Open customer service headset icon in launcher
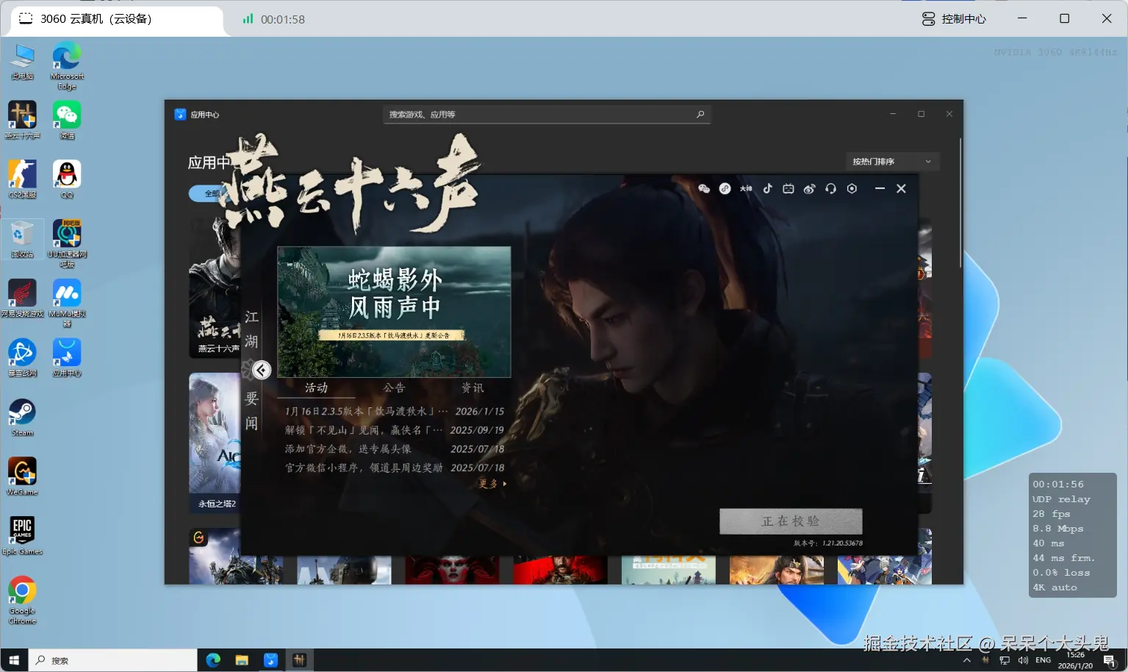The image size is (1128, 672). [830, 189]
